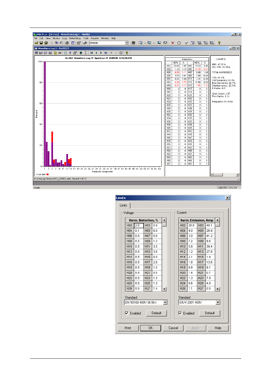The height and width of the screenshot is (388, 274).
Task: Click the LOG setup icon
Action: click(x=206, y=43)
